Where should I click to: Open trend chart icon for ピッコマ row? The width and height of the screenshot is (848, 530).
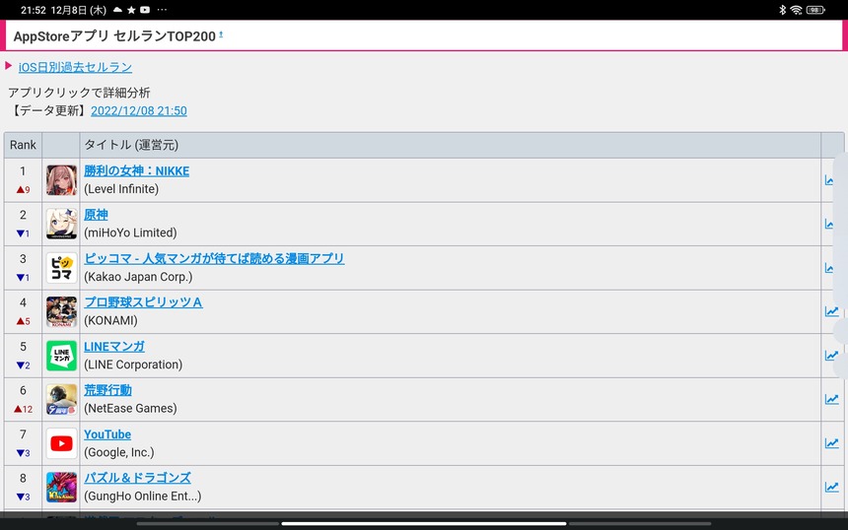tap(829, 267)
